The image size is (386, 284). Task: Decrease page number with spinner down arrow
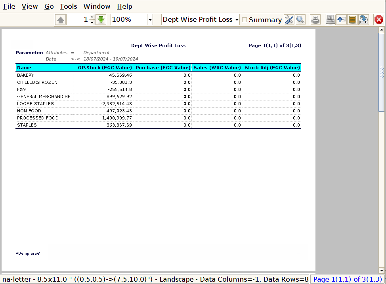click(92, 23)
